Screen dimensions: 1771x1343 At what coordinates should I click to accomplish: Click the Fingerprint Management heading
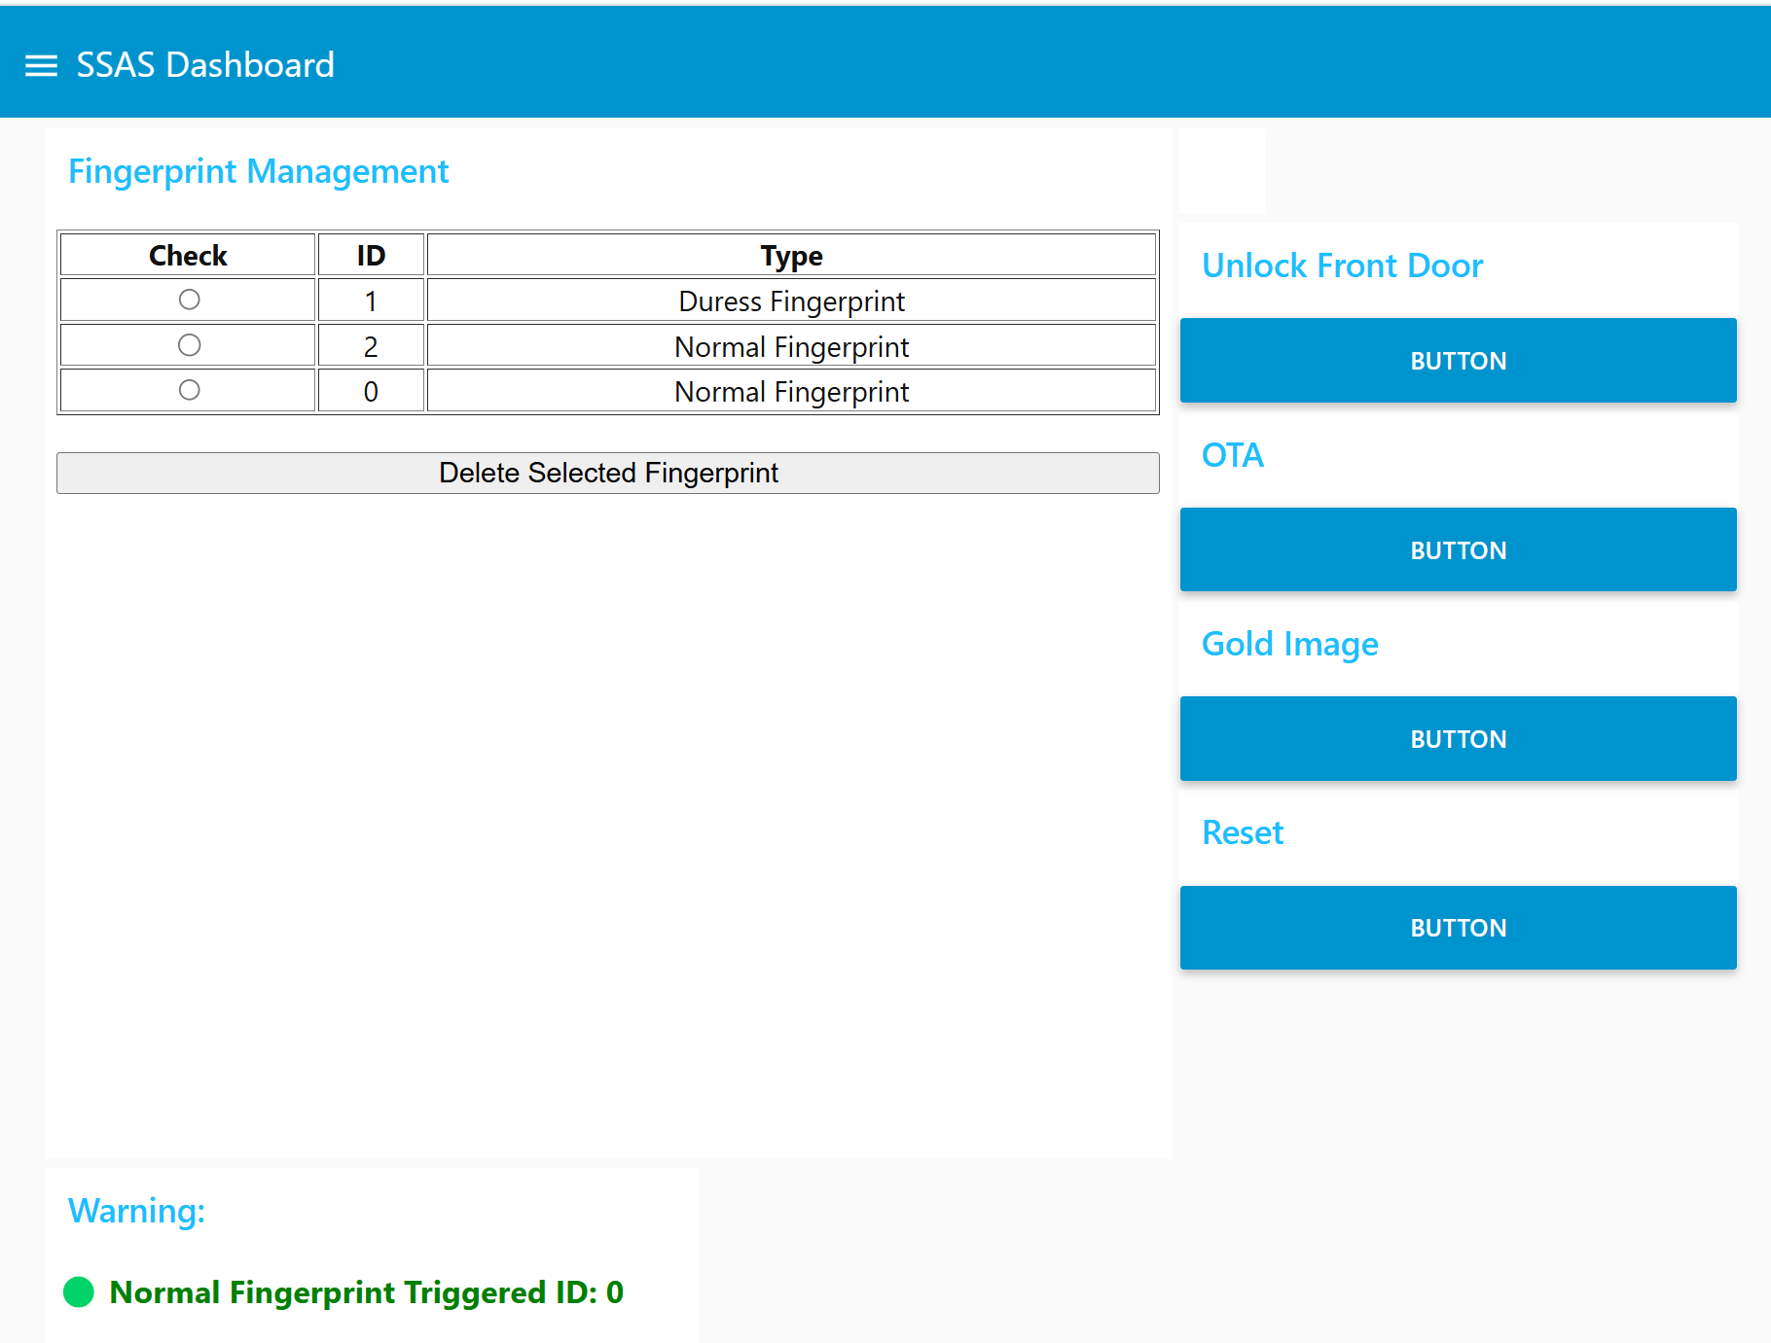(x=258, y=171)
